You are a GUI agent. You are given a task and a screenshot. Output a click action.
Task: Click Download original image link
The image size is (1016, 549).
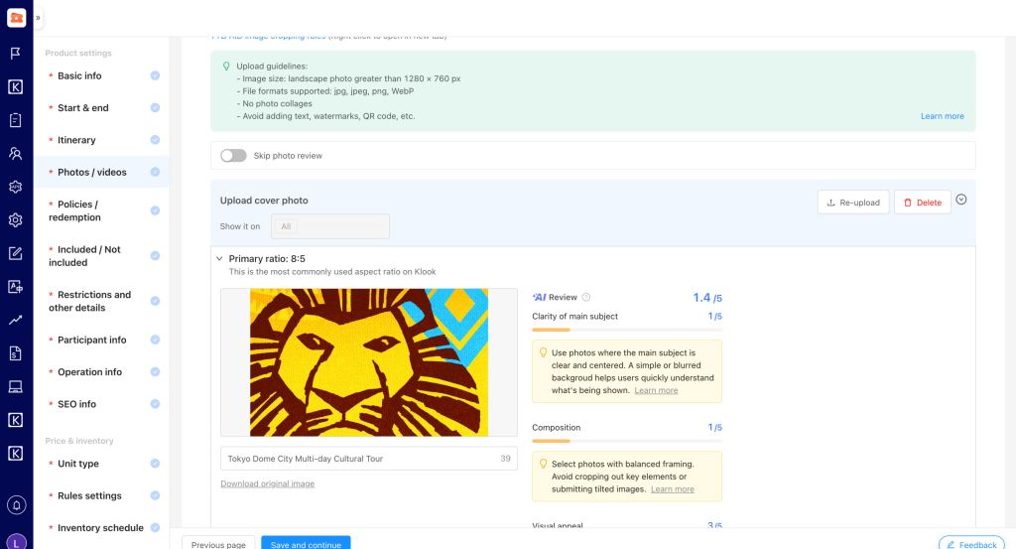[x=267, y=483]
